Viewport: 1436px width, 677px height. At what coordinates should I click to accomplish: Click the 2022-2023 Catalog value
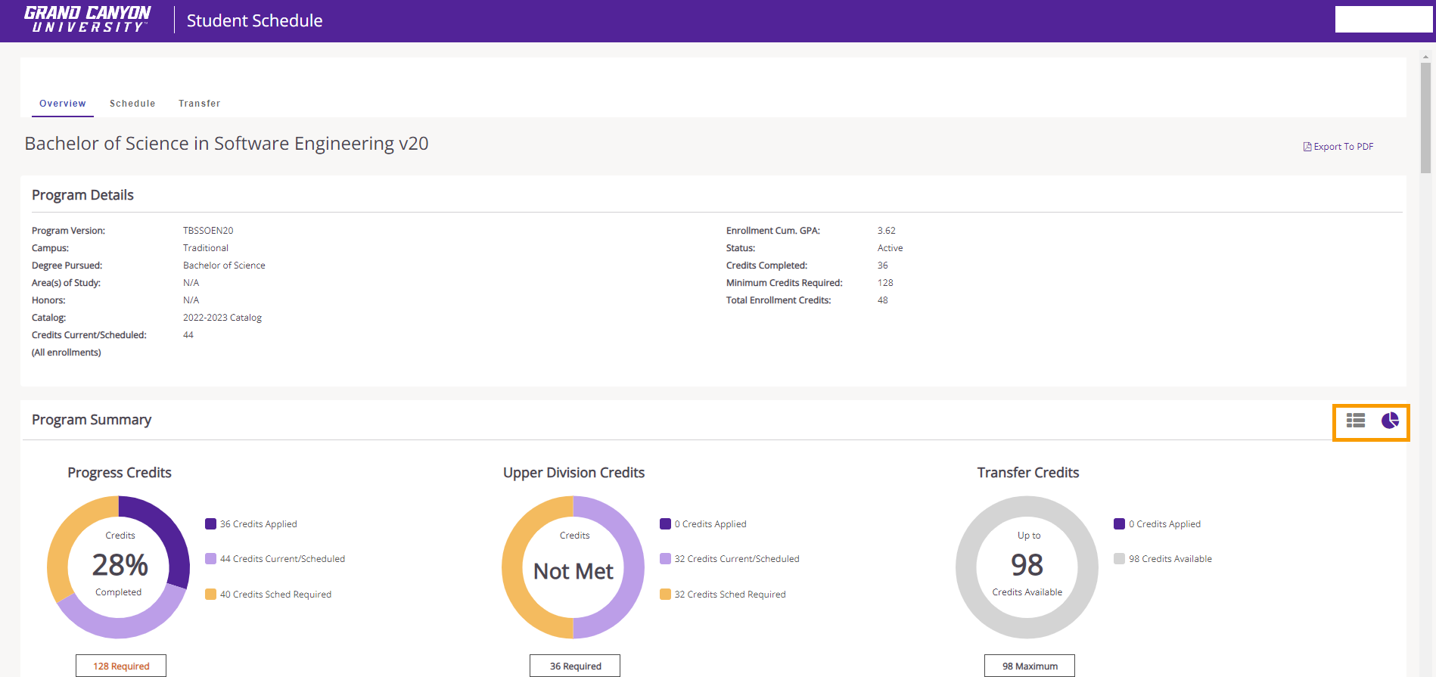click(222, 318)
